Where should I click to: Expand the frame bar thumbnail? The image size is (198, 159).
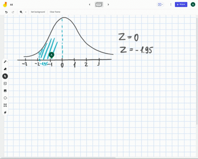pyautogui.click(x=99, y=5)
